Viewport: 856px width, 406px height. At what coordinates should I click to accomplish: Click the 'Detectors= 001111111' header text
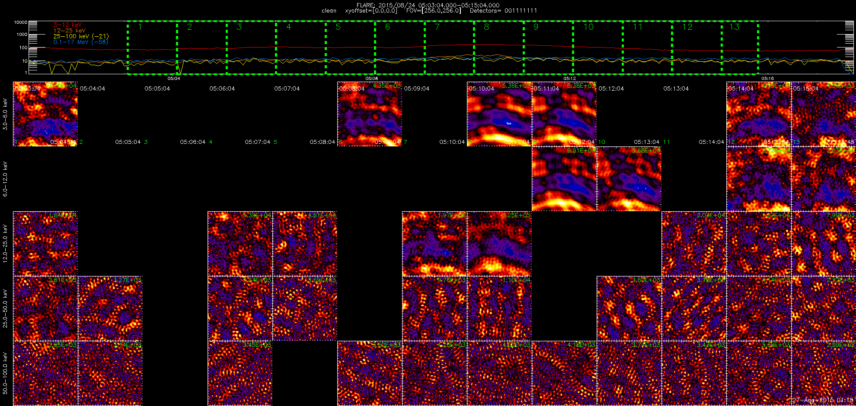tap(503, 10)
